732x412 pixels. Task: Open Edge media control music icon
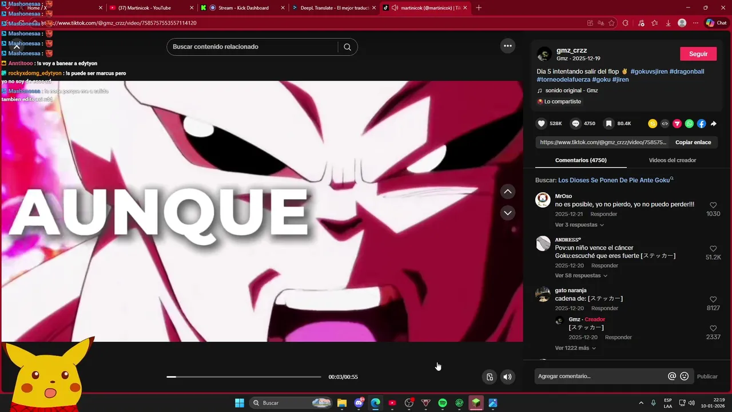640,23
